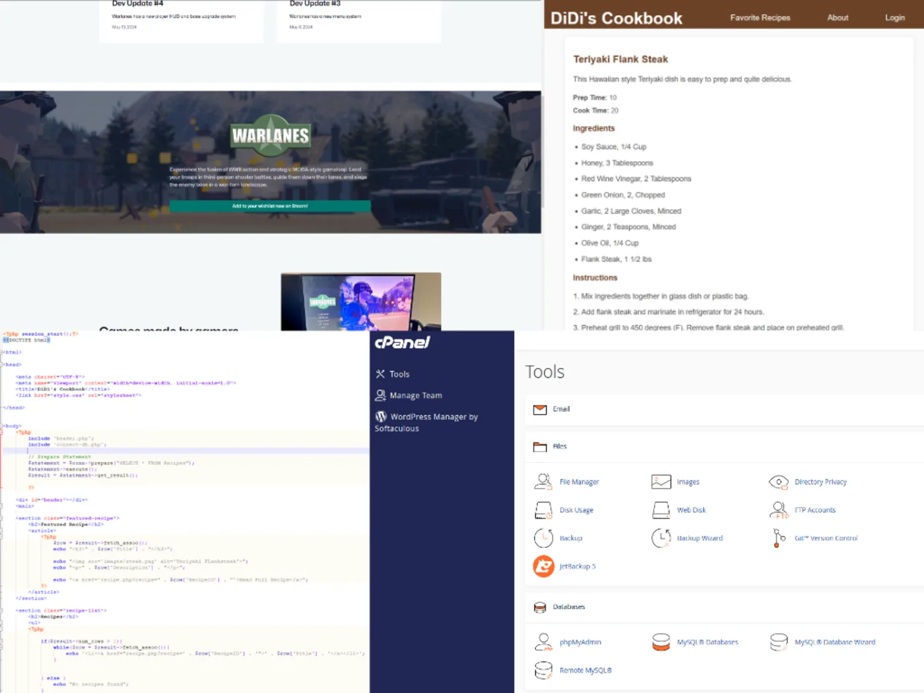Click ingredient 'Green Onion, 2, Chopped'
Viewport: 924px width, 693px height.
[x=623, y=195]
